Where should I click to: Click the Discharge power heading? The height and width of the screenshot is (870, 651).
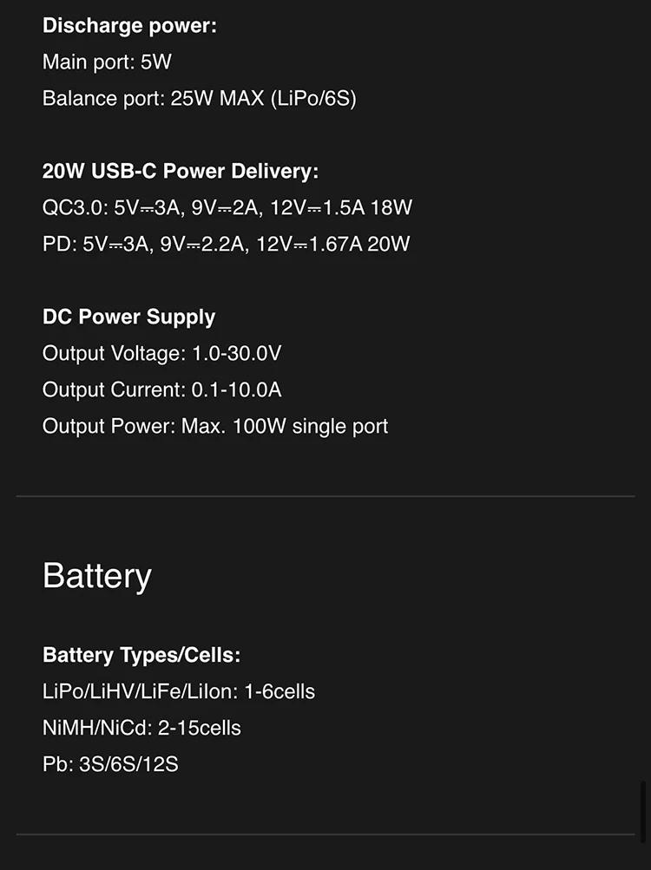click(x=129, y=26)
